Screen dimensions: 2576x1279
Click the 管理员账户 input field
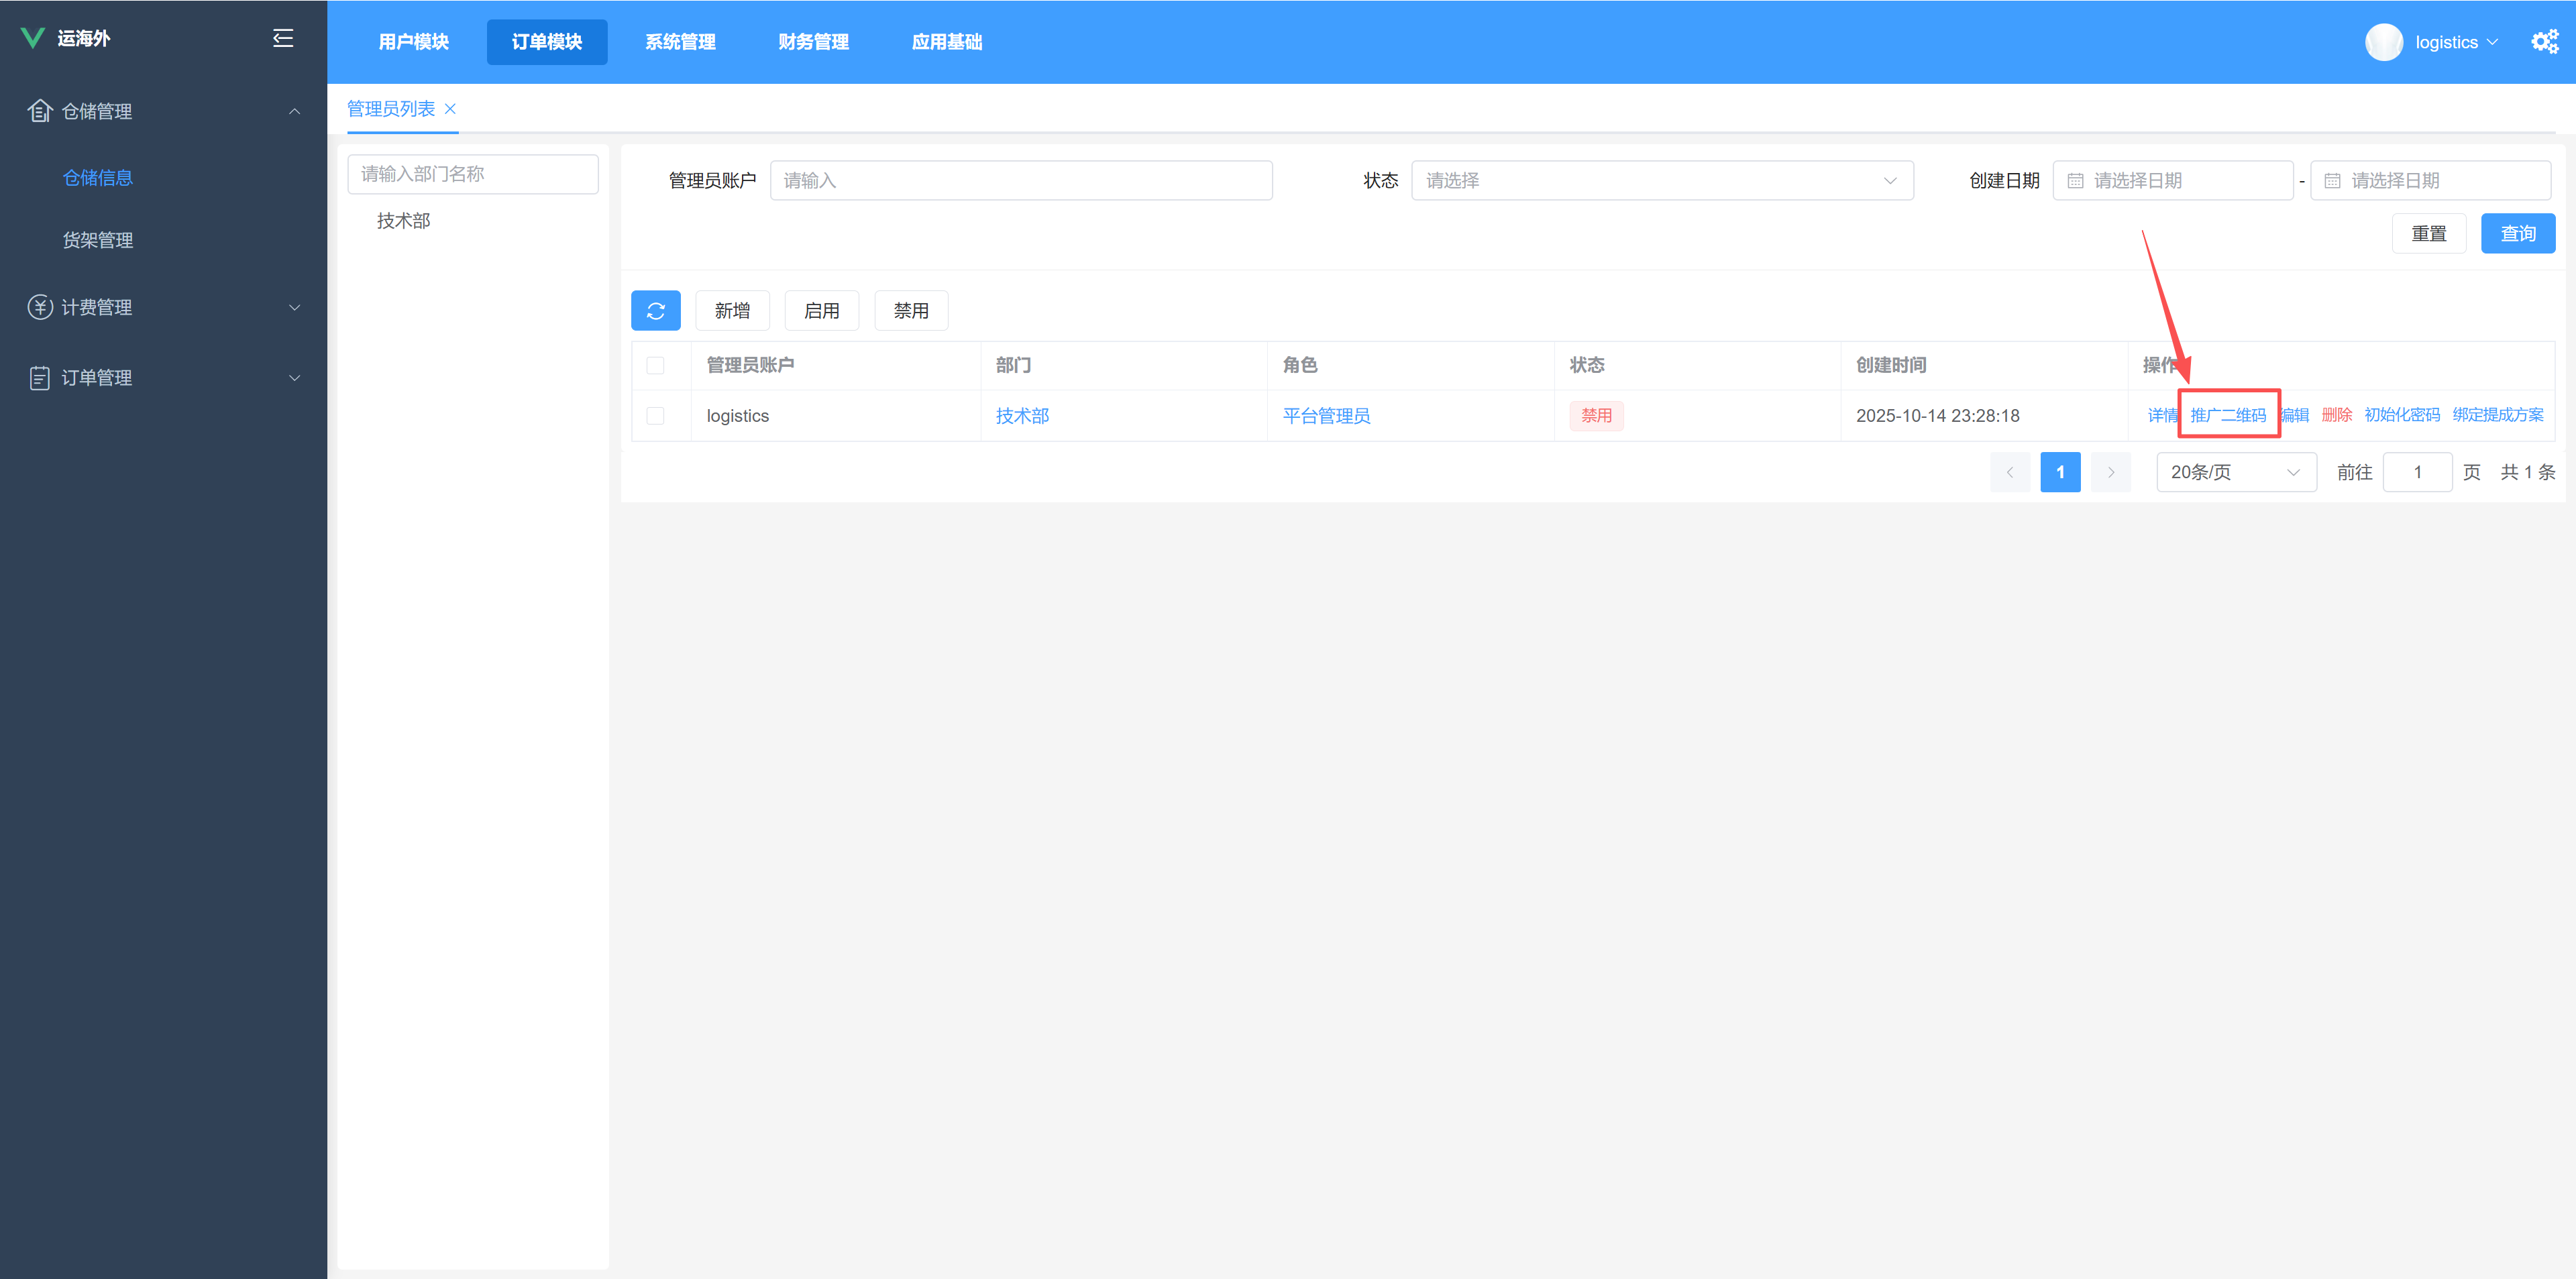click(x=1020, y=181)
